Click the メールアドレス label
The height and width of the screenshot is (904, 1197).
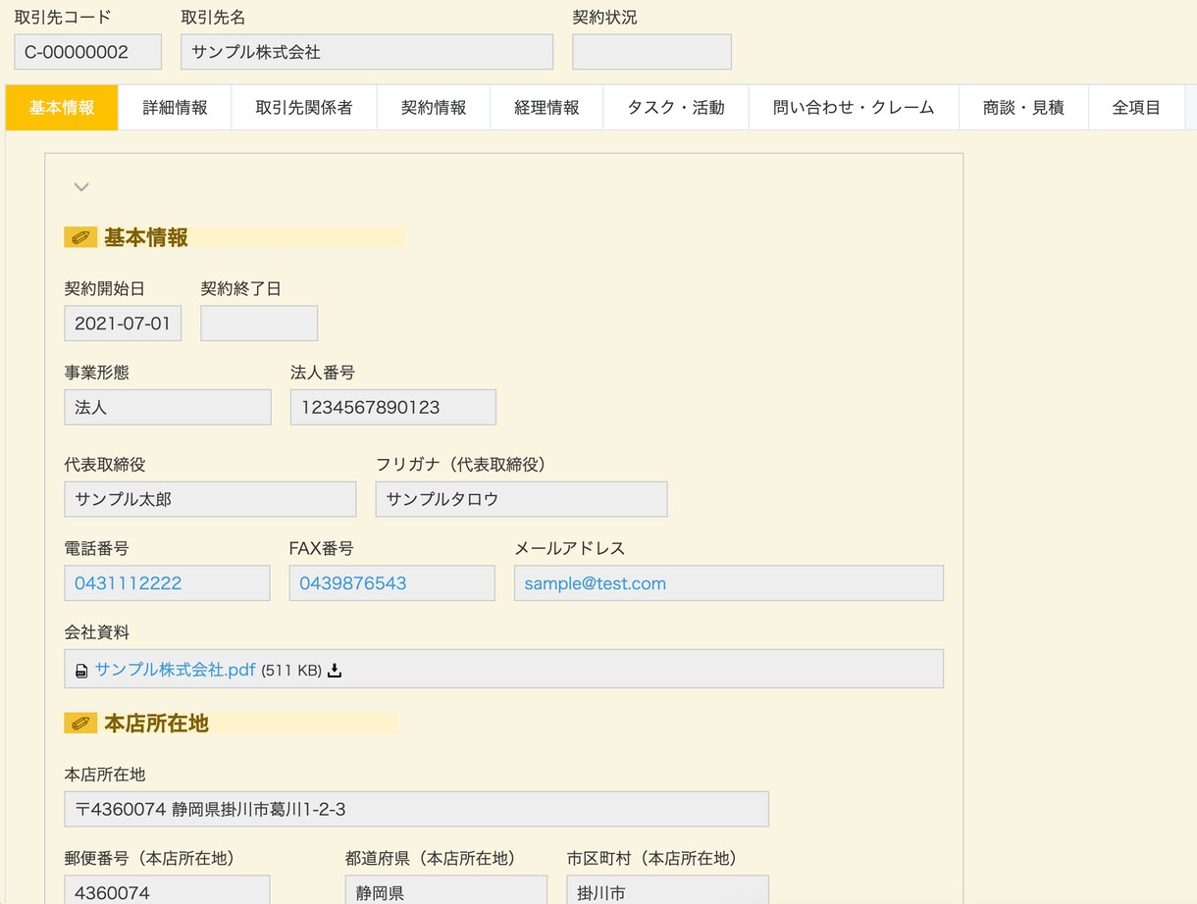[x=570, y=548]
